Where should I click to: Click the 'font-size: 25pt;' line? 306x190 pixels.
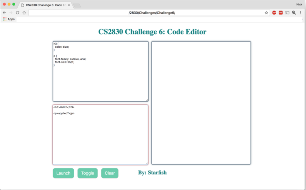[65, 62]
